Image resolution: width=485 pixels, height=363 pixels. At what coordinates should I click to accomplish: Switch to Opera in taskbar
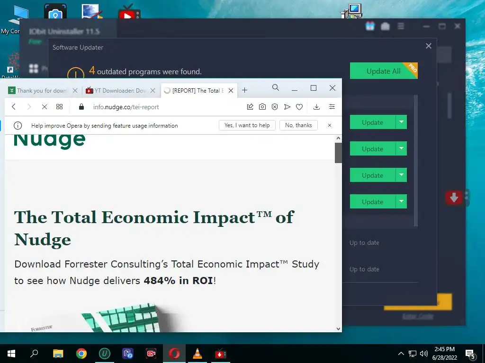(174, 354)
